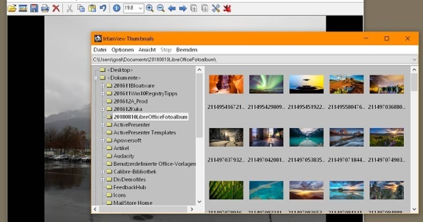Select the MailStore Home folder
423x222 pixels.
coord(133,203)
